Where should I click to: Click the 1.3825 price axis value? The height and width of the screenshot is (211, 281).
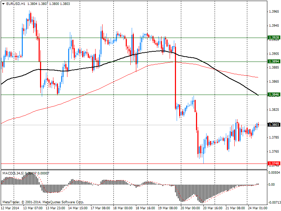(x=274, y=109)
